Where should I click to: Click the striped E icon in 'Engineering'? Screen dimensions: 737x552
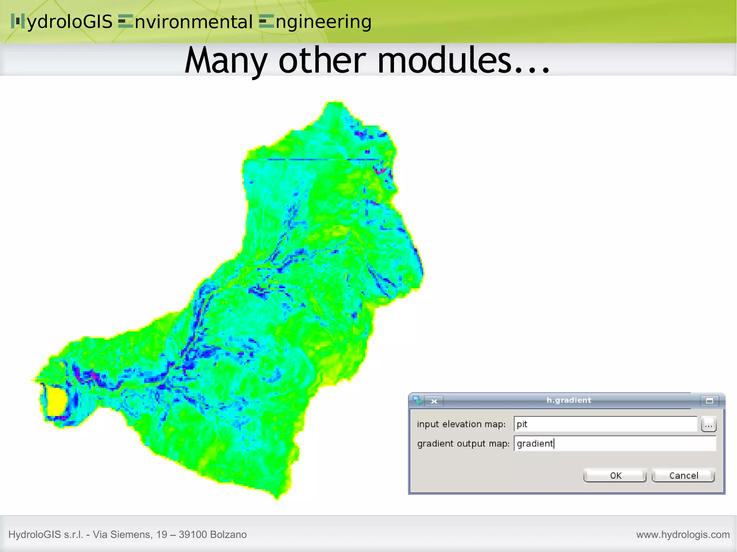(x=266, y=22)
